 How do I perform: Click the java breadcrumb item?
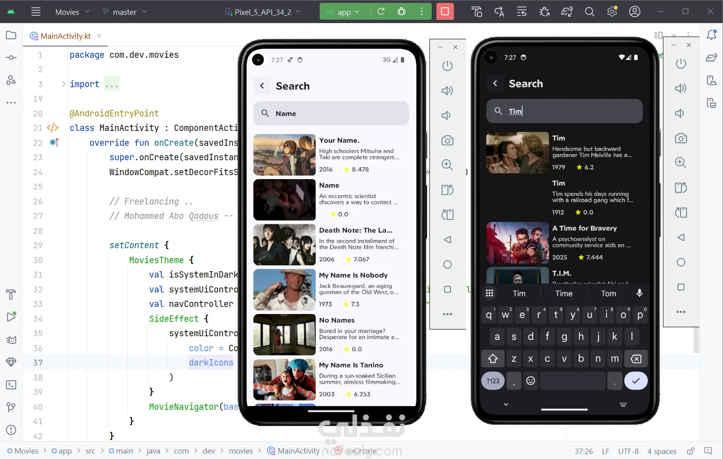click(x=153, y=451)
